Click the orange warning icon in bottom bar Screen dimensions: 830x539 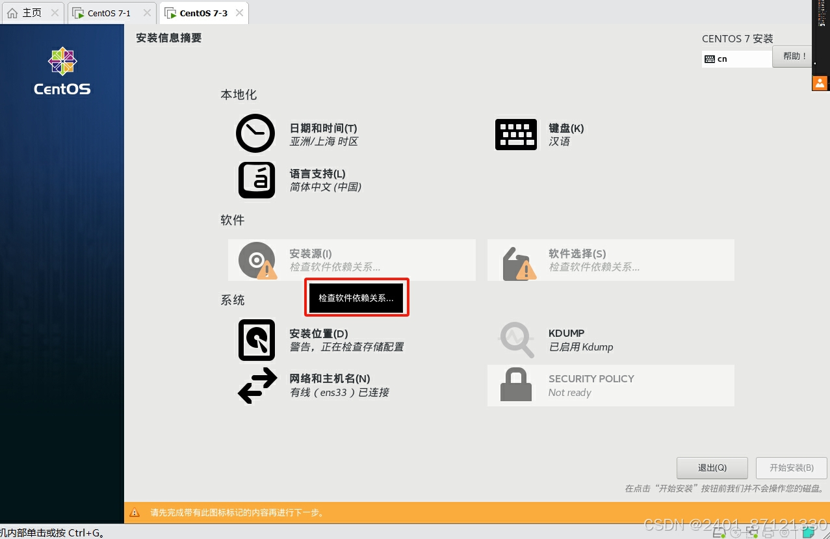[x=135, y=512]
